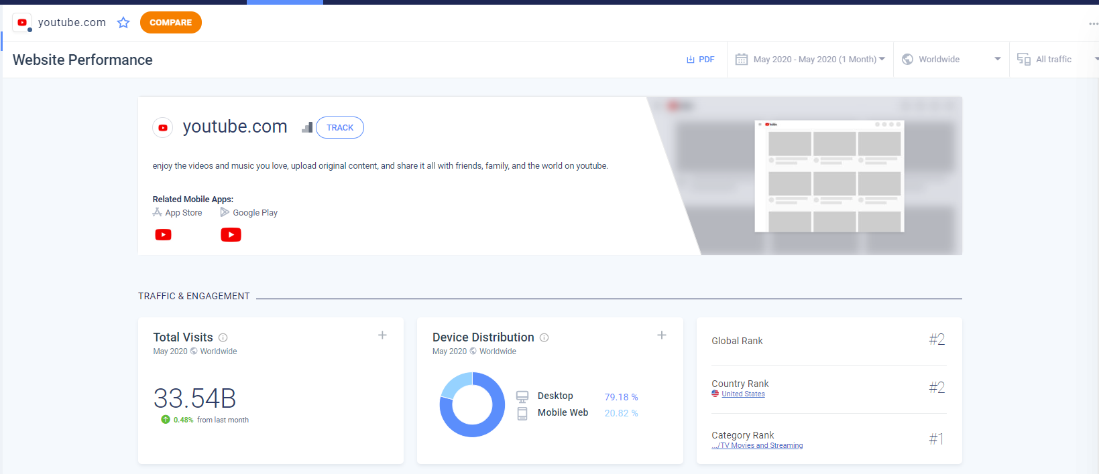Open the youtube.com site preview thumbnail
The height and width of the screenshot is (474, 1099).
pos(829,176)
